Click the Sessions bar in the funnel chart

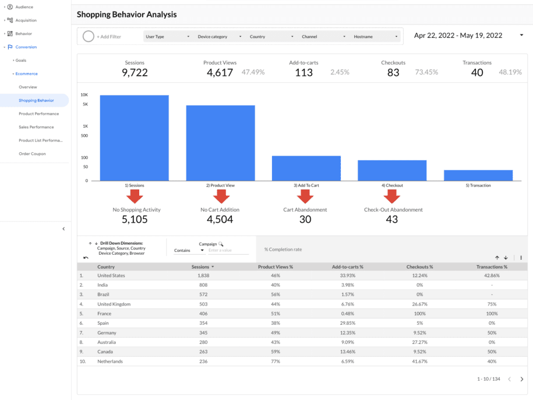[x=134, y=138]
